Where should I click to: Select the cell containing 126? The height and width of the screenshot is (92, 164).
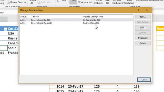97,86
